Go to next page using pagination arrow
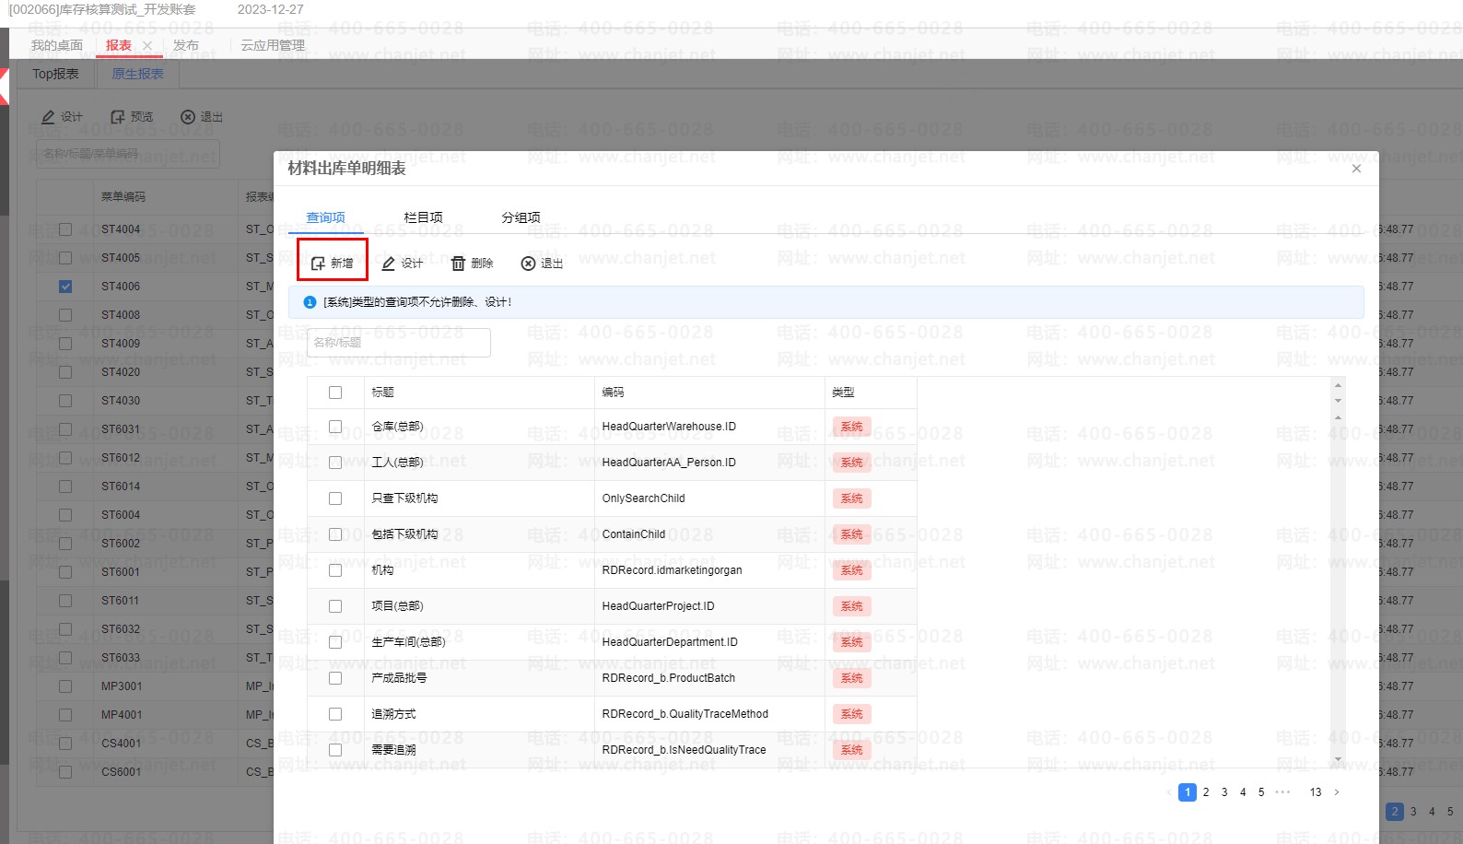1463x844 pixels. click(x=1337, y=792)
